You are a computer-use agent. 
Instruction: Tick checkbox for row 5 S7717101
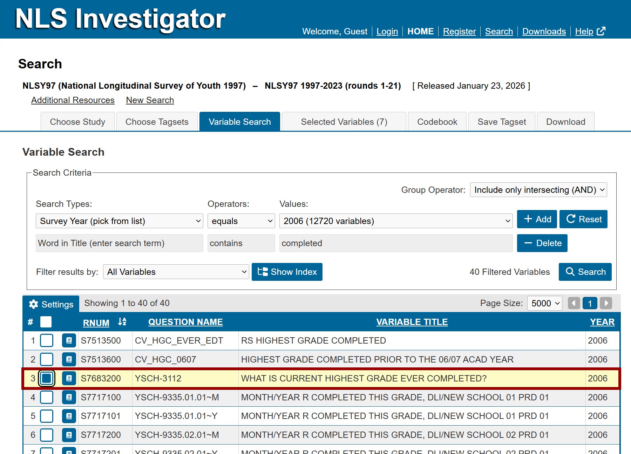pyautogui.click(x=47, y=416)
